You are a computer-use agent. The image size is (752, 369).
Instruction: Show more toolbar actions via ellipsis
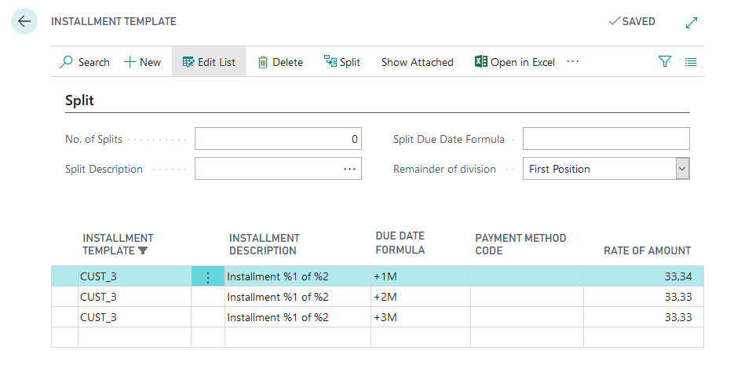[x=572, y=62]
